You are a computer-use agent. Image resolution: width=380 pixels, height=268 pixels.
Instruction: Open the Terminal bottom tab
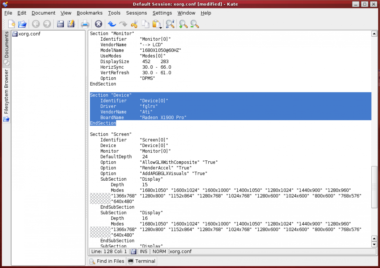point(142,261)
